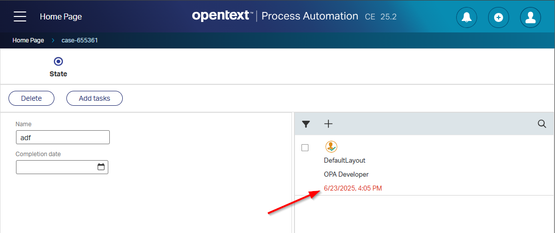
Task: Click the create new plus icon in header
Action: click(x=498, y=17)
